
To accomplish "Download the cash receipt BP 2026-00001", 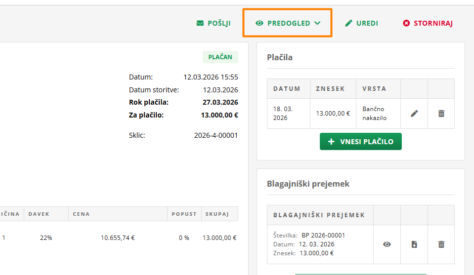I will [x=414, y=244].
